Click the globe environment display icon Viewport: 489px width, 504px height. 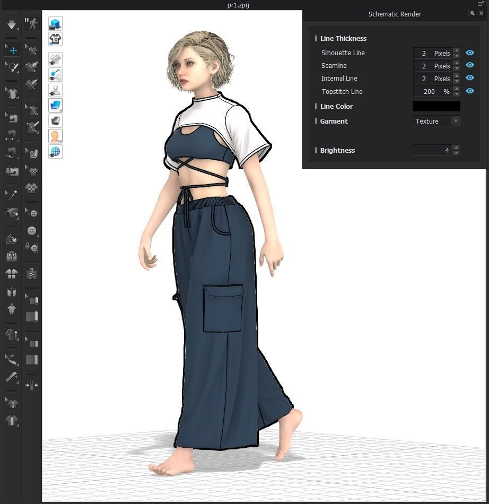click(55, 151)
